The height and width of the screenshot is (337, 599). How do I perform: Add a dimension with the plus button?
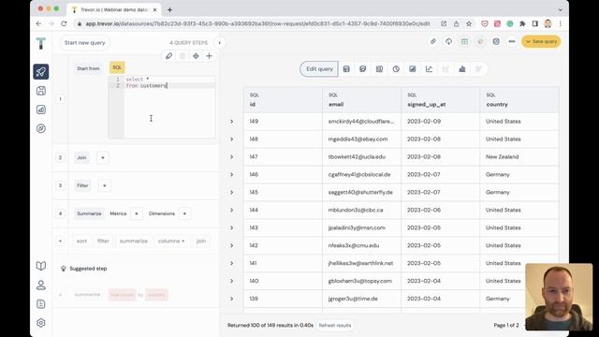coord(184,213)
